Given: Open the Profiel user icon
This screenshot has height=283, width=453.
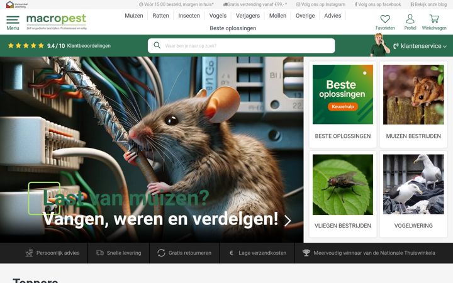Looking at the screenshot, I should point(410,19).
